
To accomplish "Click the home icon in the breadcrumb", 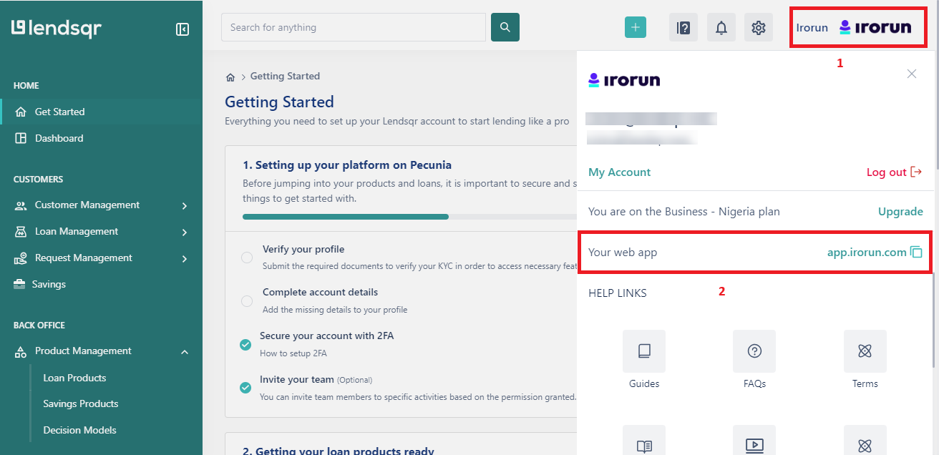I will point(230,77).
